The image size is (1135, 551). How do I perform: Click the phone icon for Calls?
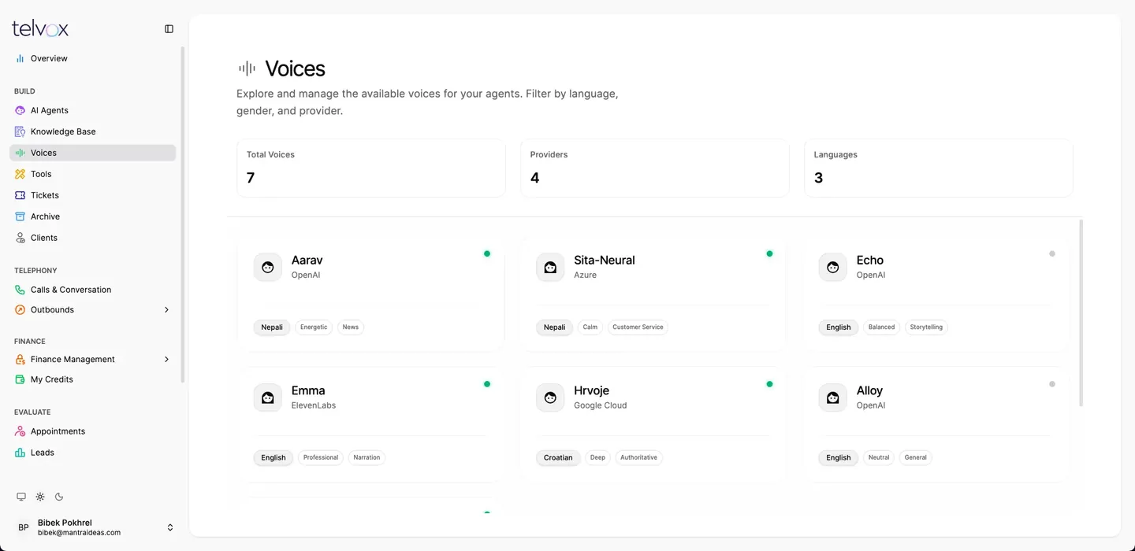click(20, 290)
